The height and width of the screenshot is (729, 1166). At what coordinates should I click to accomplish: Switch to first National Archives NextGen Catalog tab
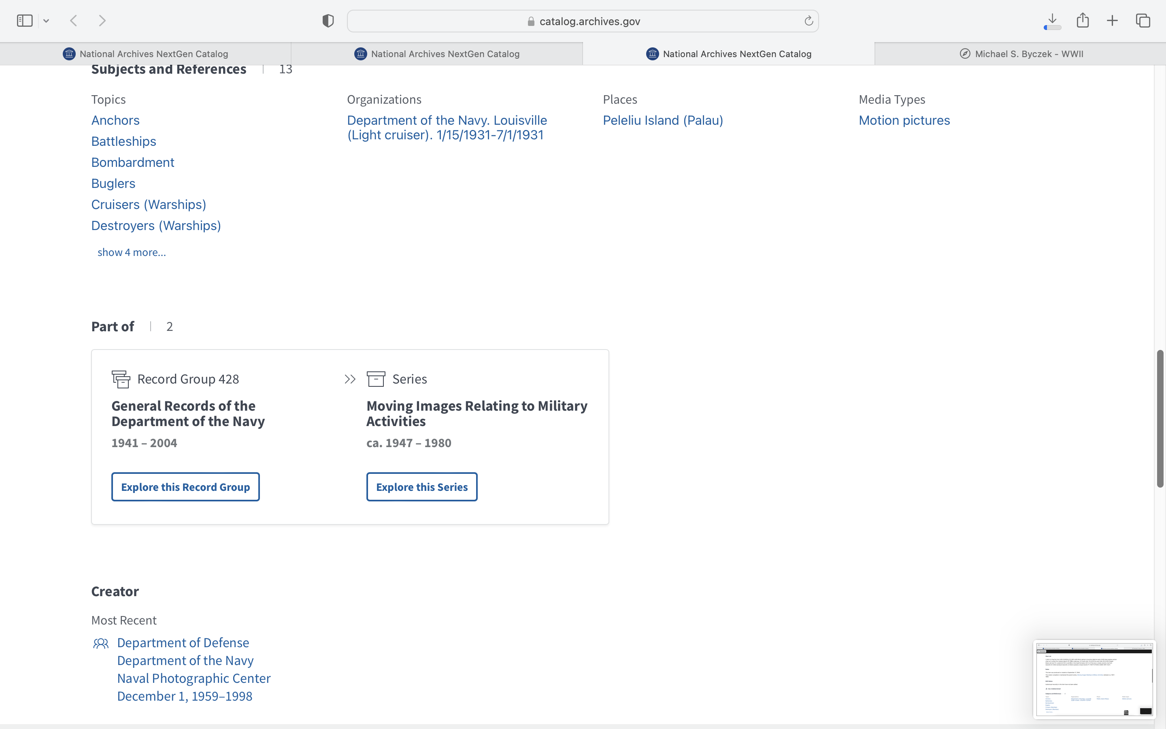click(x=145, y=53)
